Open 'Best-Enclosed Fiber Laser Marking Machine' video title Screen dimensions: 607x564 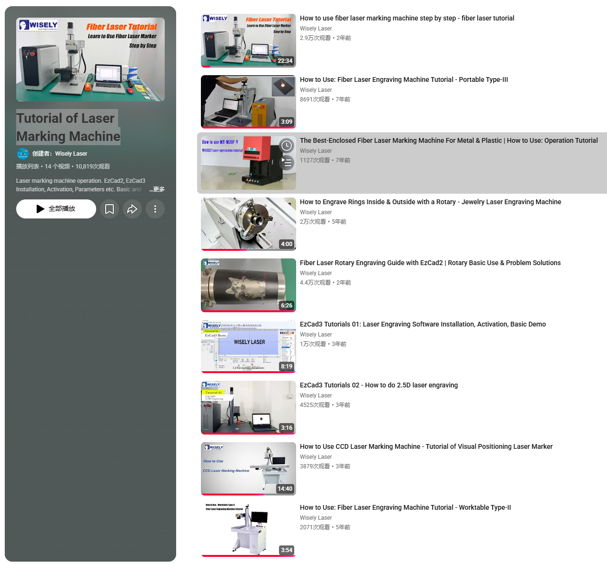pyautogui.click(x=449, y=140)
